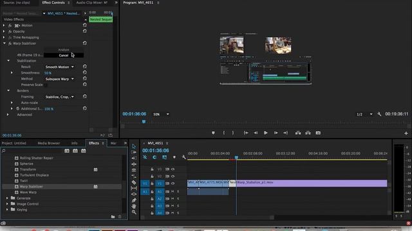Image resolution: width=412 pixels, height=231 pixels.
Task: Reset the Opacity effect
Action: 84,31
